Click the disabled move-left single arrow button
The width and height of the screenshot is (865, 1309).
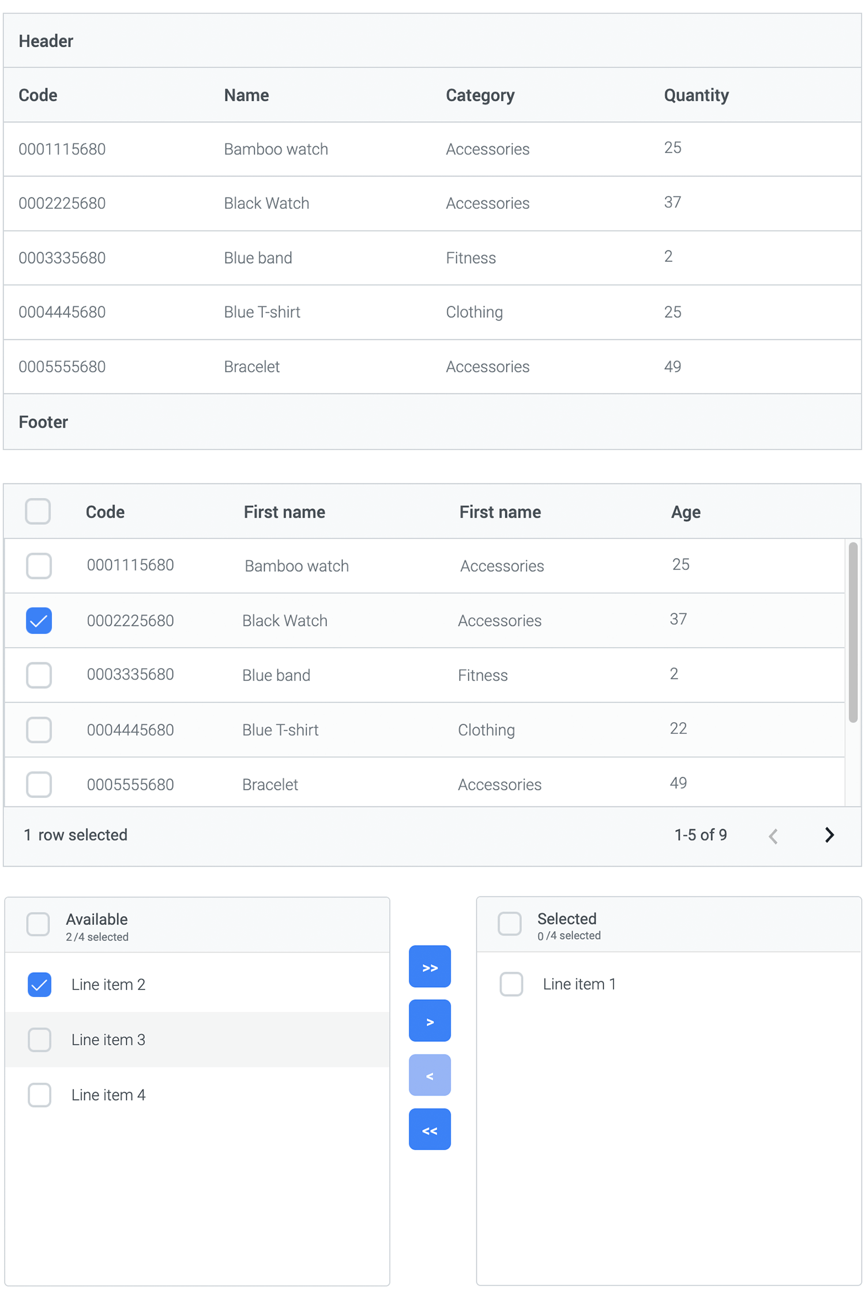click(430, 1075)
